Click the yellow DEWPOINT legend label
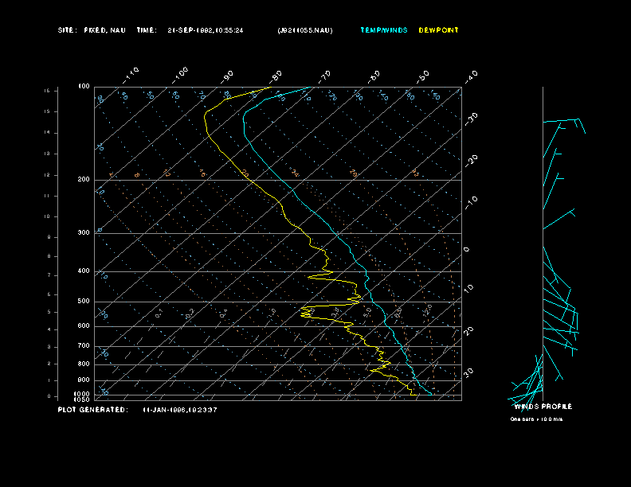The width and height of the screenshot is (631, 487). pos(438,30)
